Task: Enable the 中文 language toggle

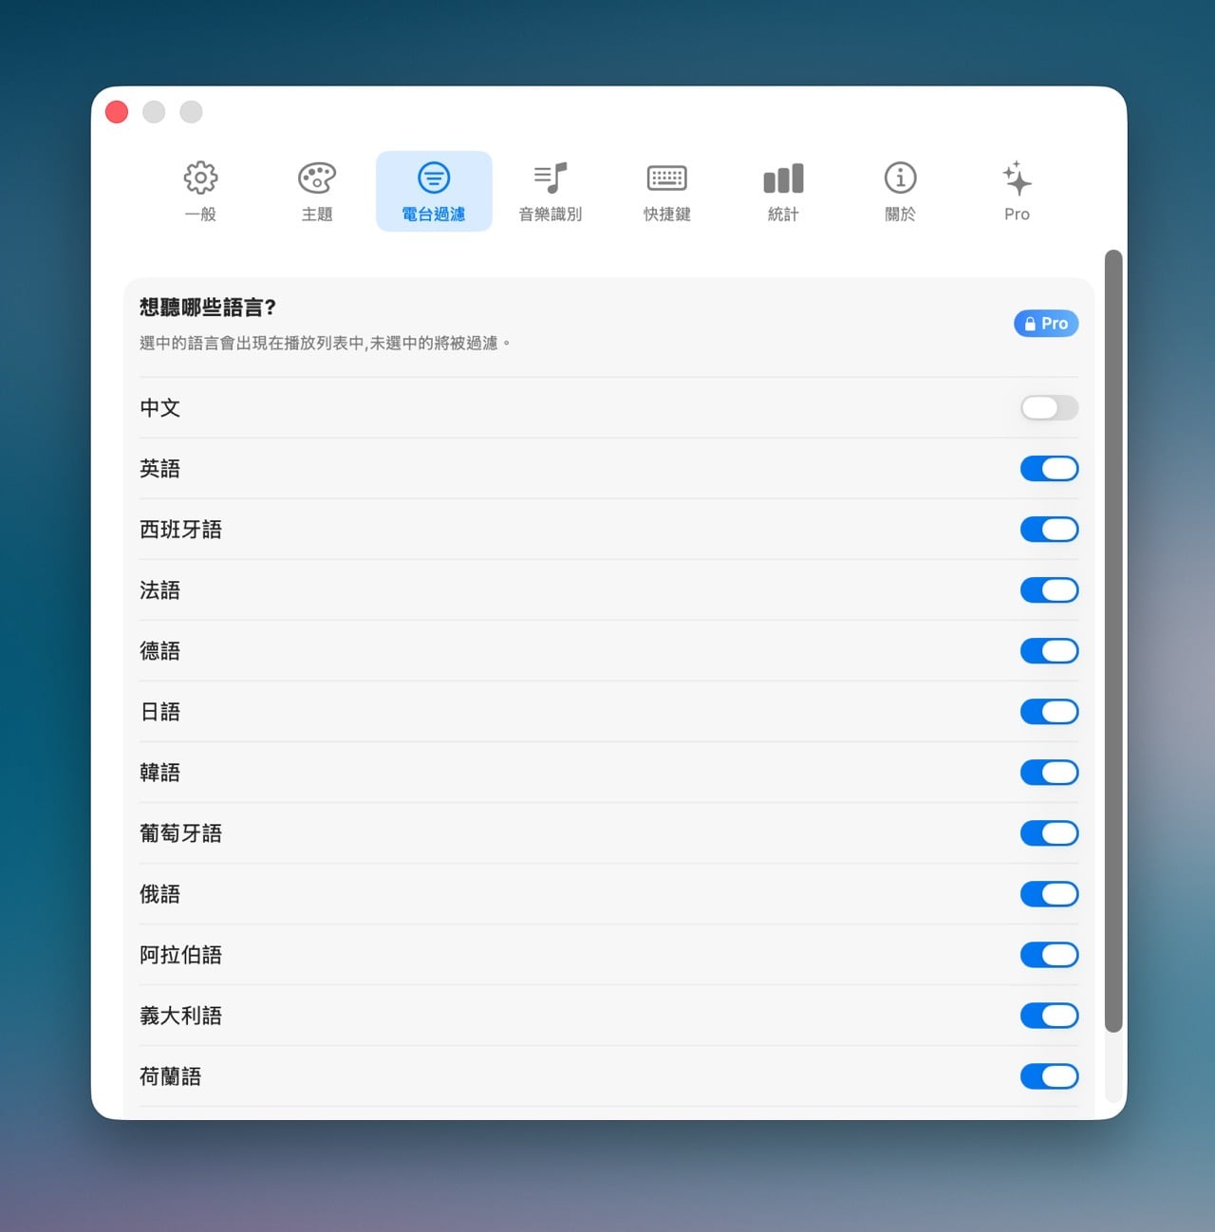Action: pyautogui.click(x=1050, y=408)
